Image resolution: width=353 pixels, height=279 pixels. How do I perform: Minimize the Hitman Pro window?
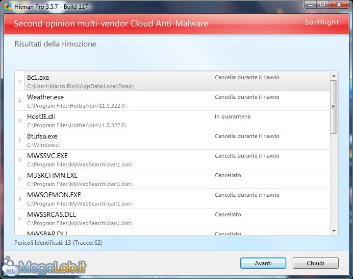(x=310, y=5)
